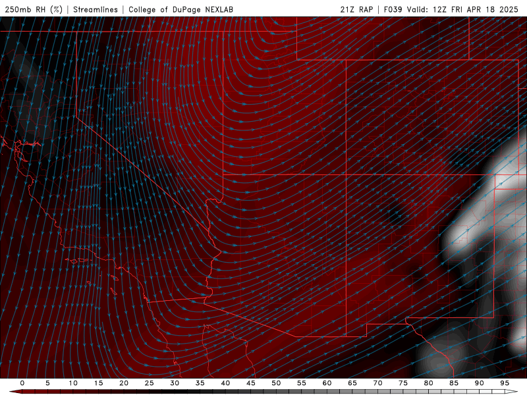Click the colorbar label '15'

(98, 383)
